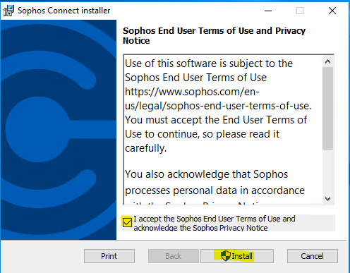This screenshot has width=350, height=273.
Task: Click the license text scroll down arrow
Action: coord(327,199)
